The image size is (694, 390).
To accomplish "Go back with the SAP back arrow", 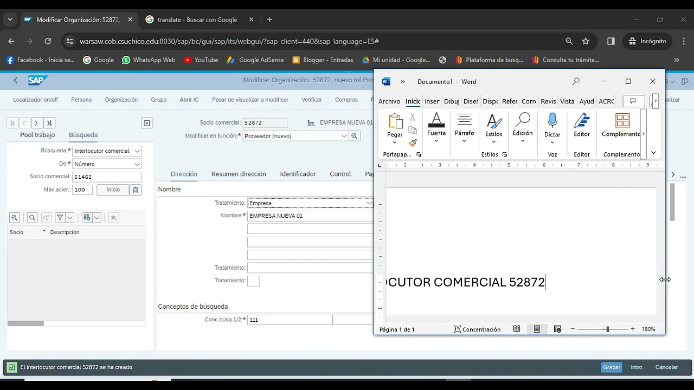I will point(16,80).
